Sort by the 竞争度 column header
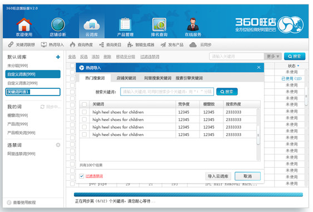 coord(183,104)
